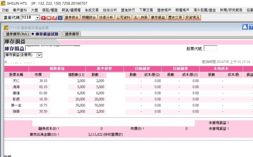Select the 庫存損益試算 tab

point(46,34)
